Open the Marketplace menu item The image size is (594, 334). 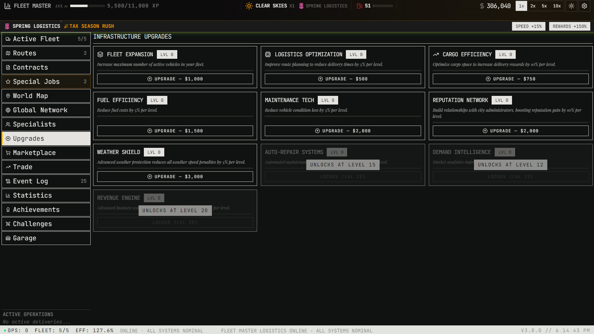pyautogui.click(x=46, y=153)
